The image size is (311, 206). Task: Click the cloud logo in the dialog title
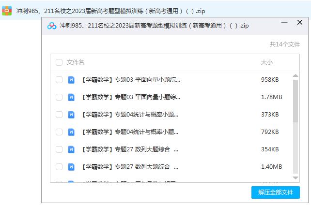[x=52, y=26]
